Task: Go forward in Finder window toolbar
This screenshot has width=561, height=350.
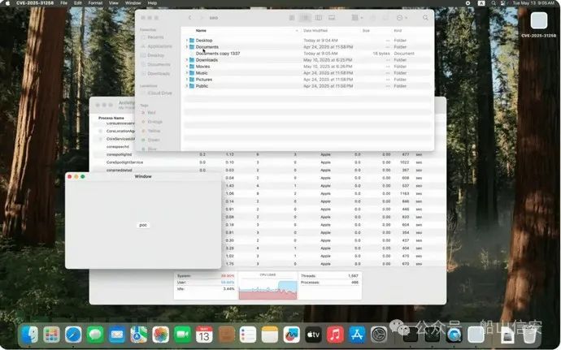Action: [201, 18]
